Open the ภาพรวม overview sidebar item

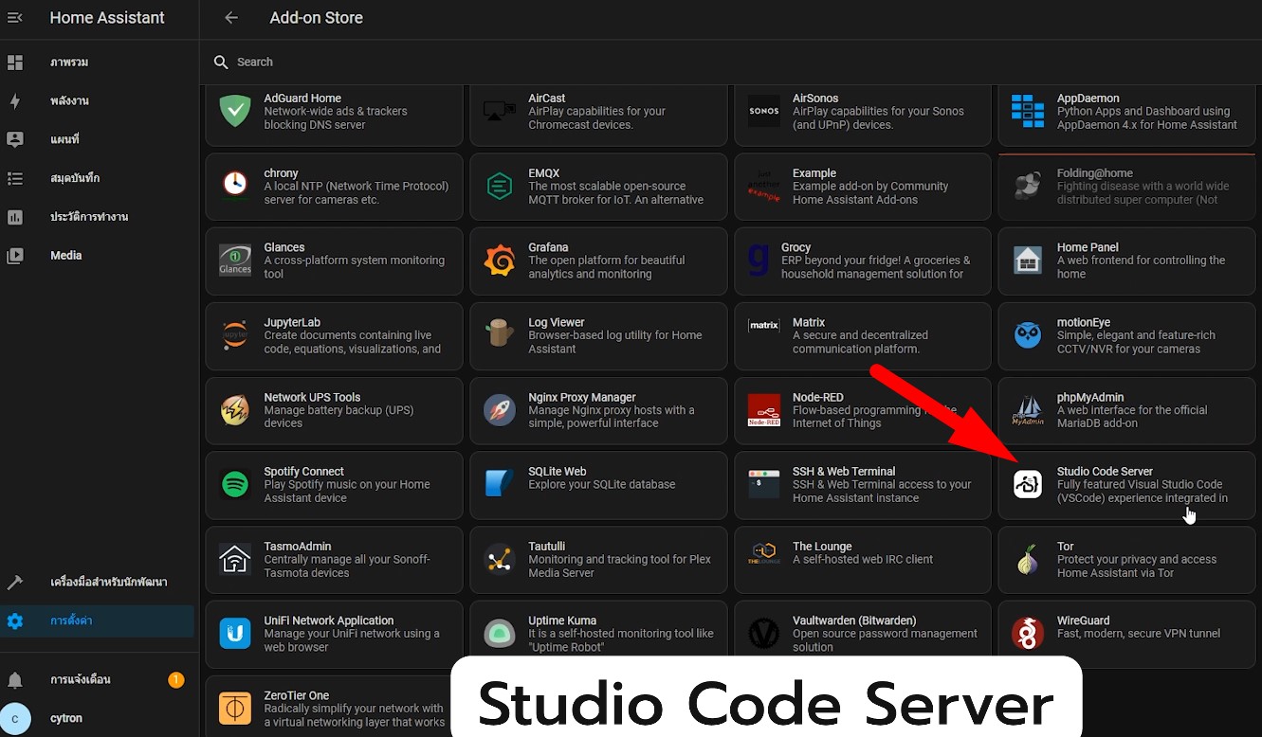point(69,63)
